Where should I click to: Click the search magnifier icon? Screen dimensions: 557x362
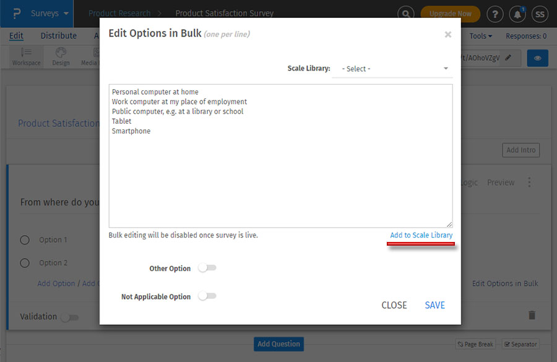click(405, 13)
